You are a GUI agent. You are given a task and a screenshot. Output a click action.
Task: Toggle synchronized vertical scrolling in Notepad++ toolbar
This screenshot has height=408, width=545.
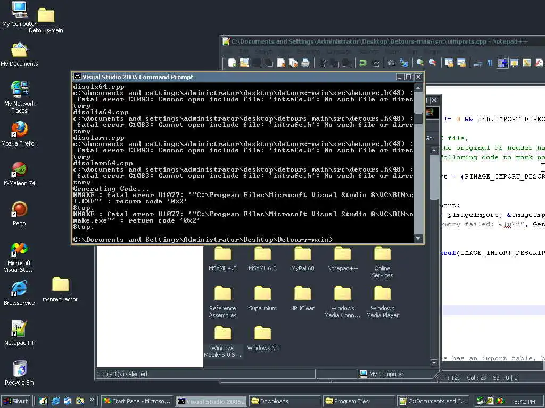[x=449, y=63]
